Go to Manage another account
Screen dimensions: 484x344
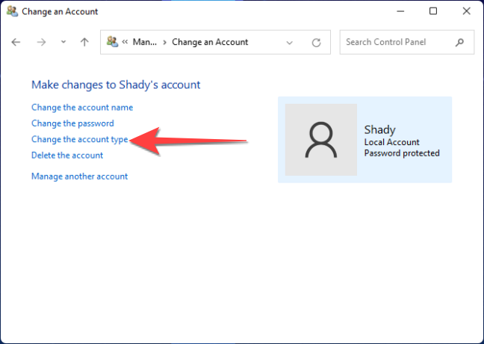pos(79,176)
